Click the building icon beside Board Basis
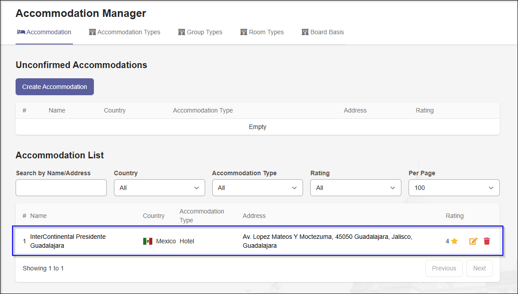Image resolution: width=518 pixels, height=294 pixels. click(305, 32)
